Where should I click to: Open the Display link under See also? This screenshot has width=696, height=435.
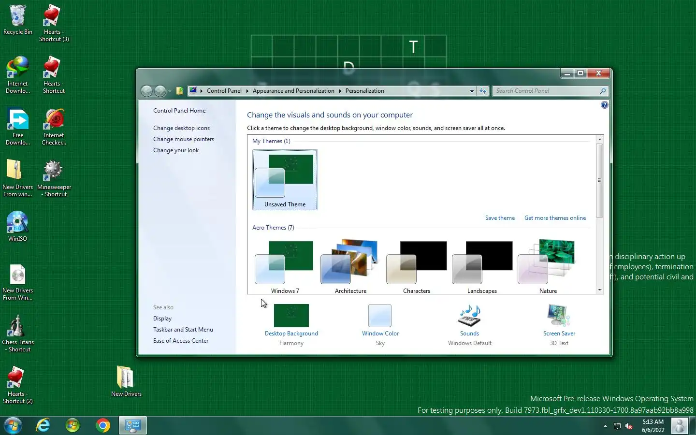click(162, 319)
